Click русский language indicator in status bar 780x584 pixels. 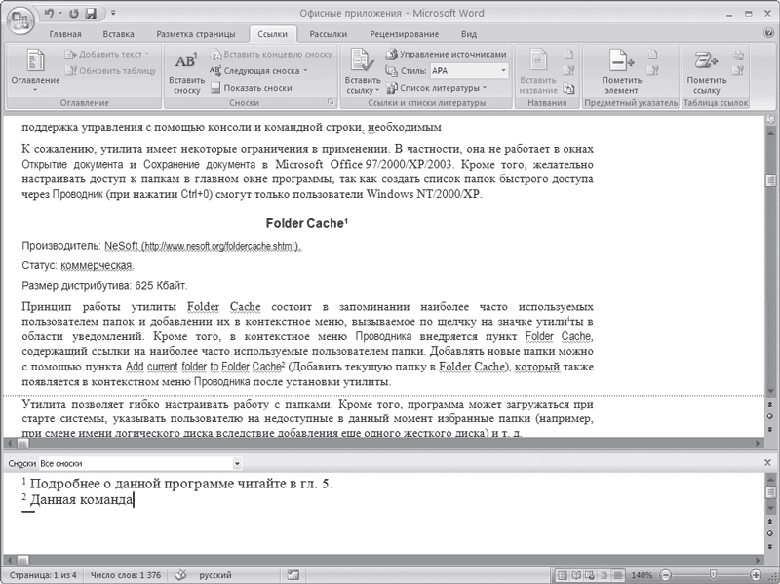pyautogui.click(x=215, y=575)
